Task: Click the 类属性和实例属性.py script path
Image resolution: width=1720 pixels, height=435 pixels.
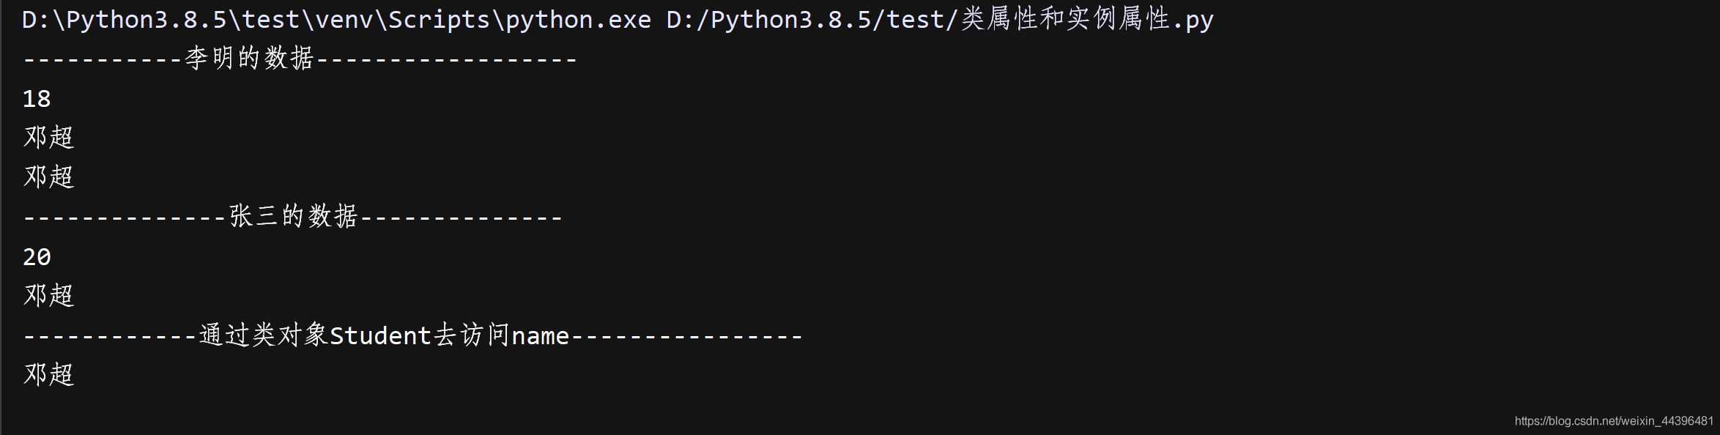Action: point(940,20)
